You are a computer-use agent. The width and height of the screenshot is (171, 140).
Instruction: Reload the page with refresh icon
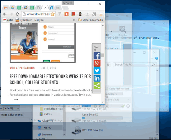point(17,14)
